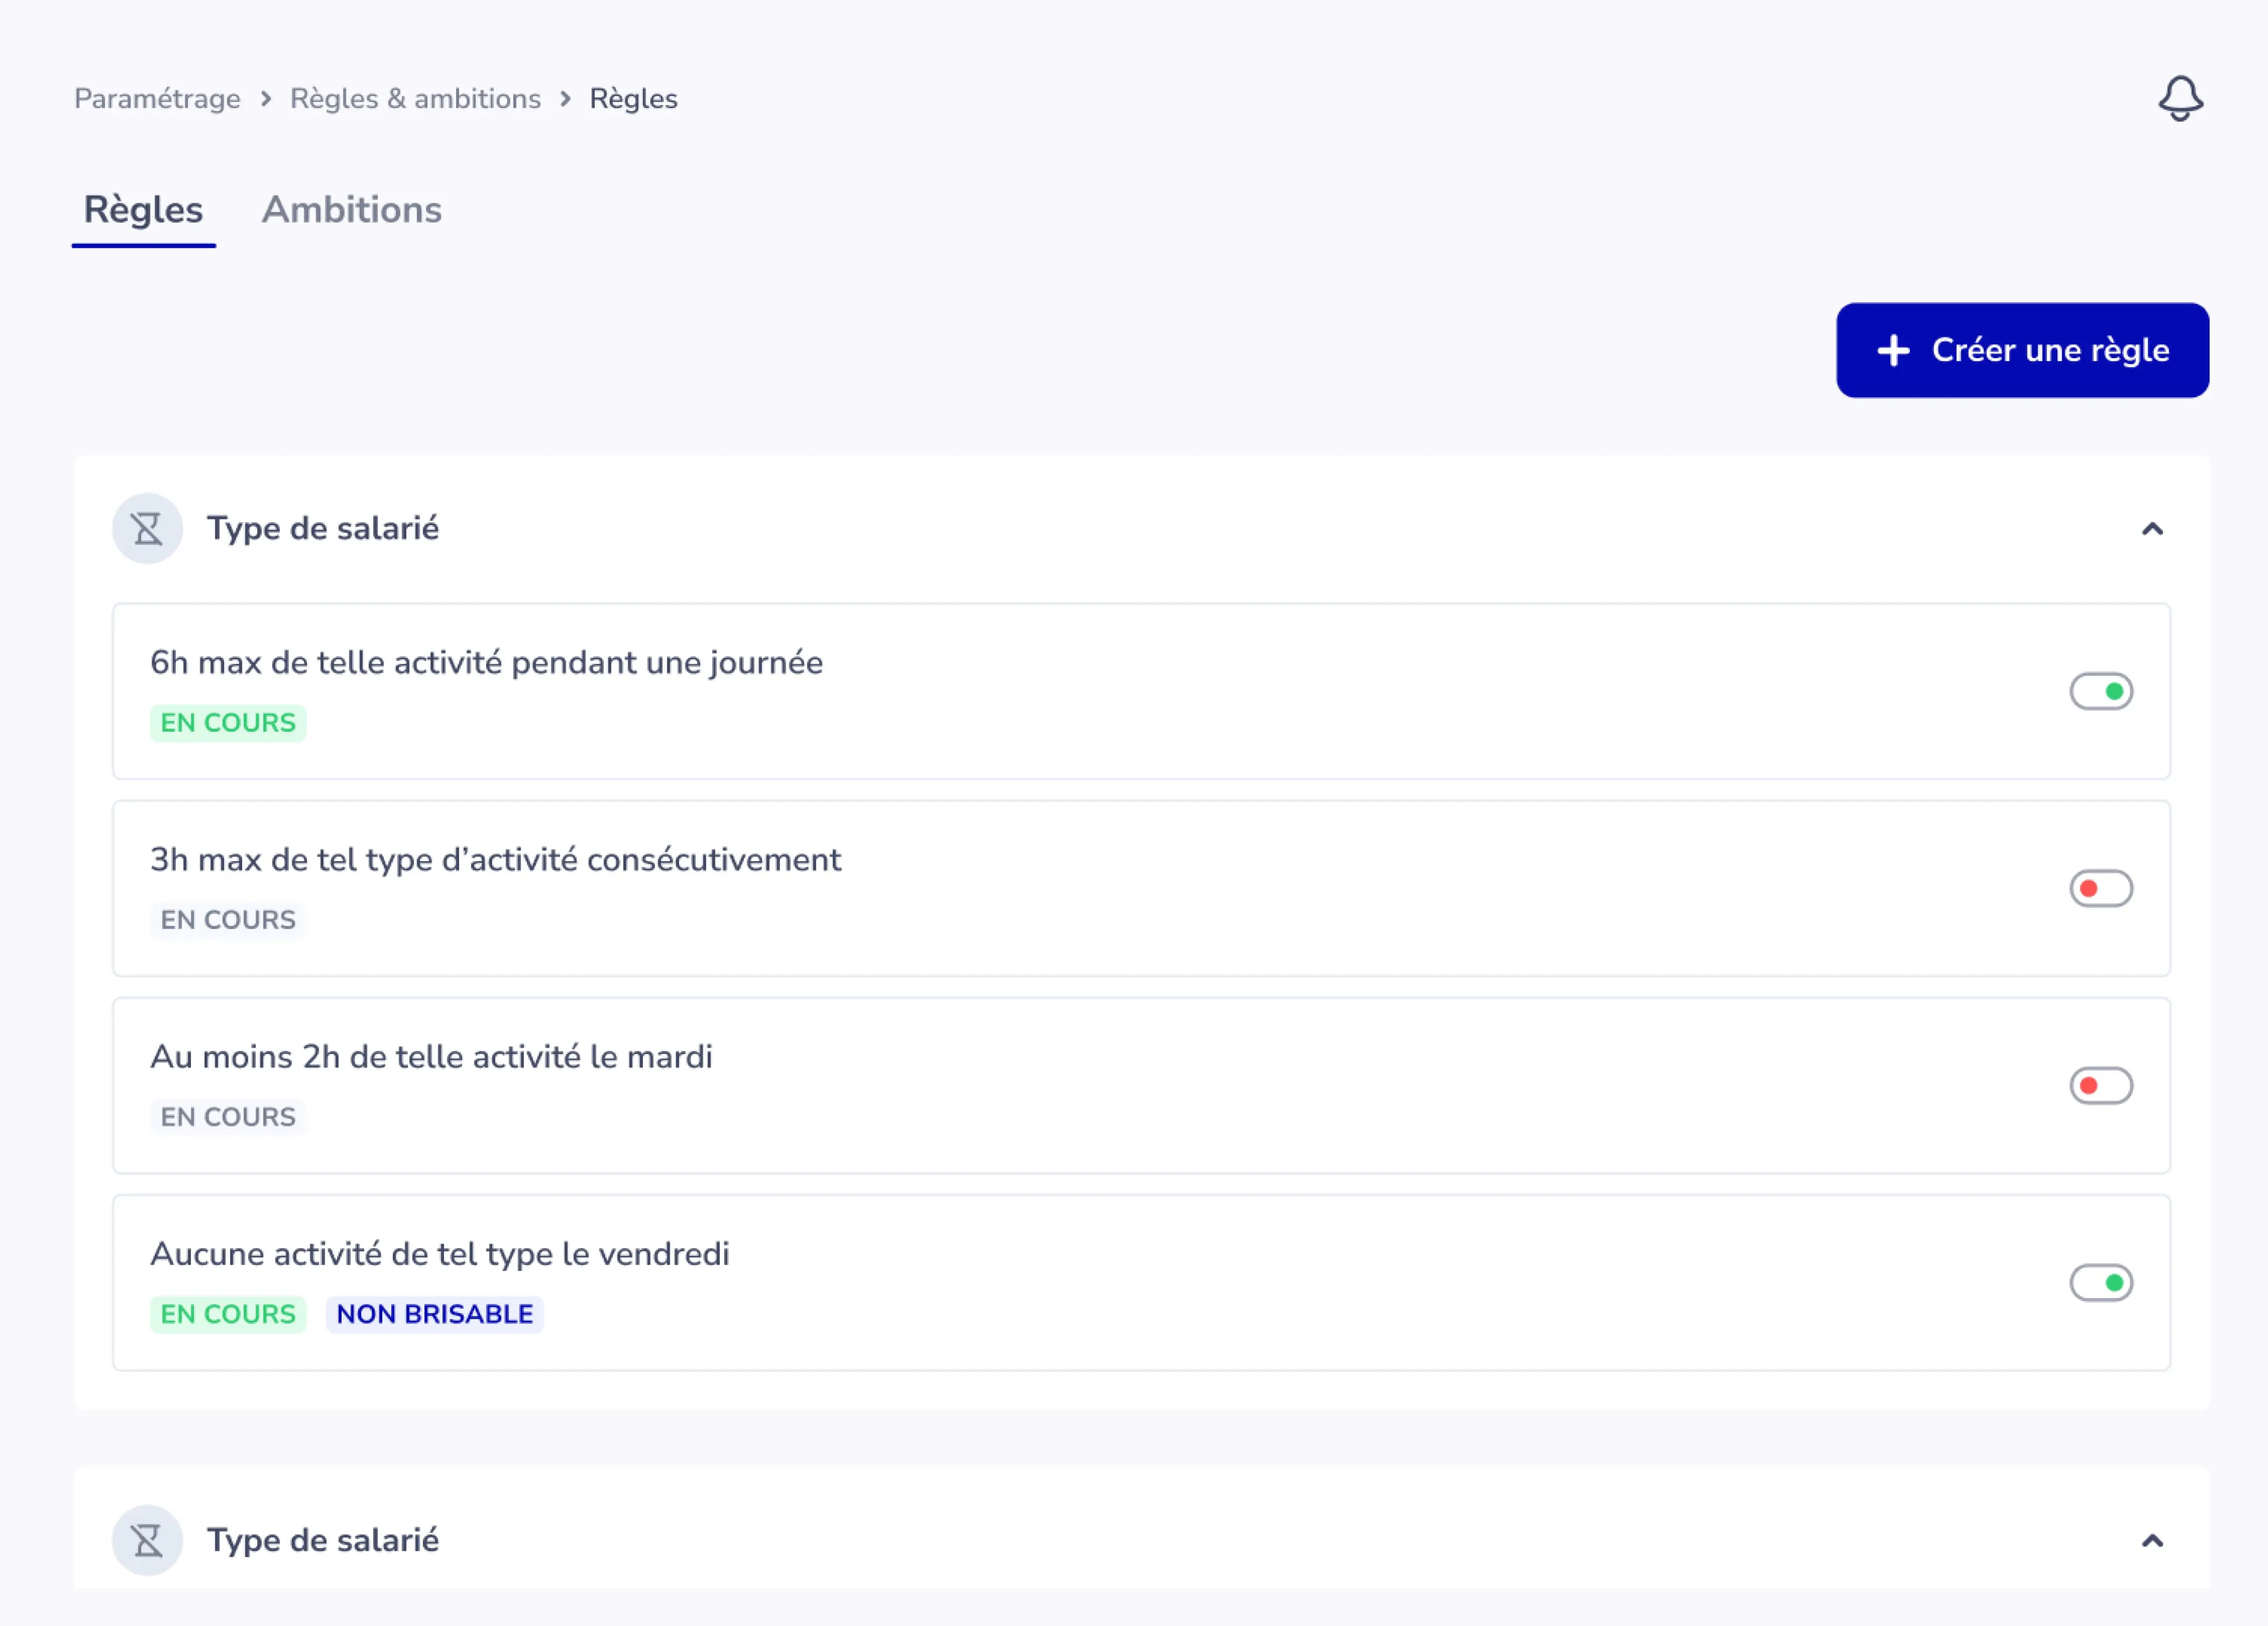2268x1626 pixels.
Task: Select the Règles tab
Action: click(x=143, y=210)
